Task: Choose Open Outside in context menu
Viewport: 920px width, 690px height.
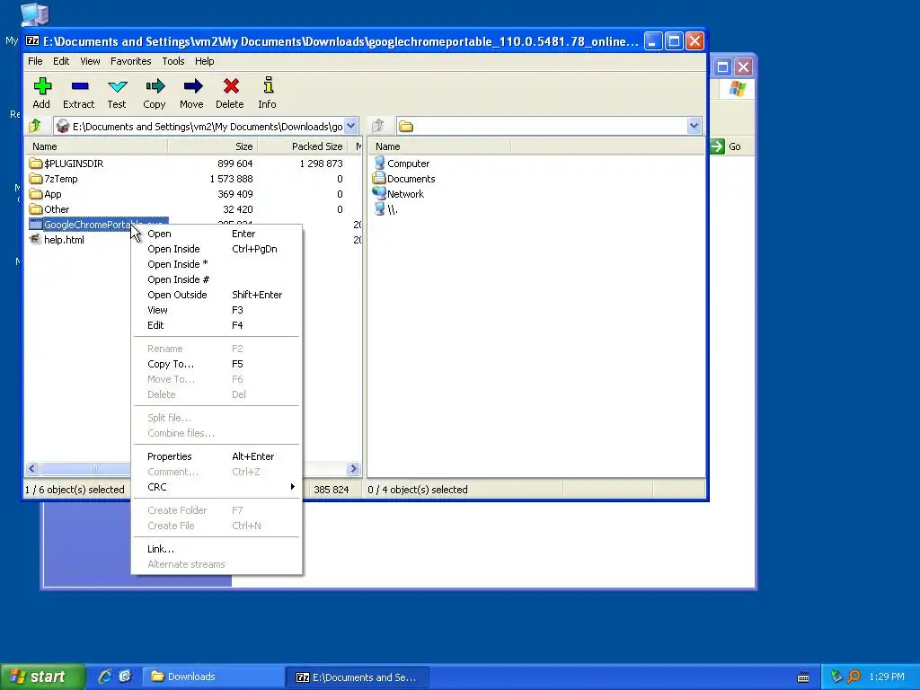Action: point(217,295)
